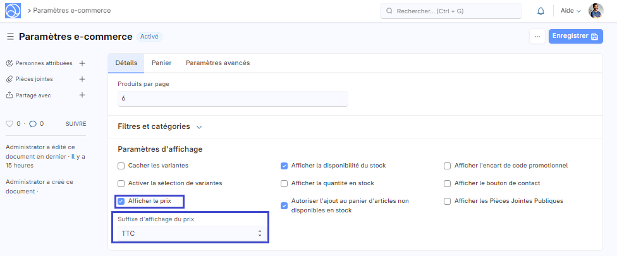Image resolution: width=617 pixels, height=256 pixels.
Task: Open the 'Suffixe d'affichage du prix' dropdown
Action: (192, 233)
